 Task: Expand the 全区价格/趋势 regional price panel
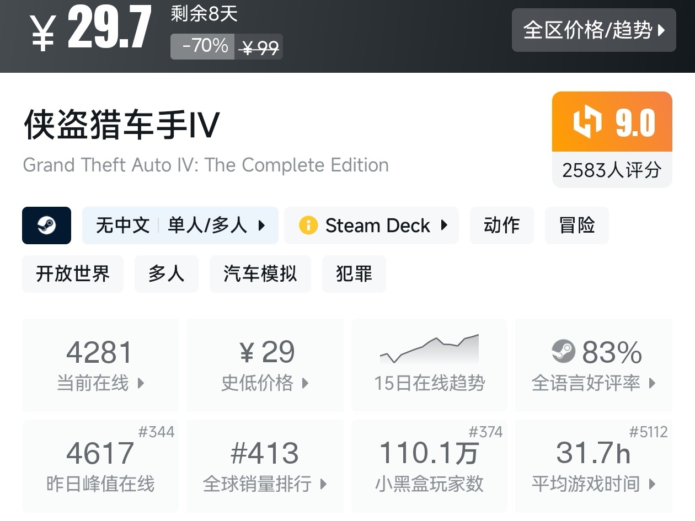click(594, 30)
